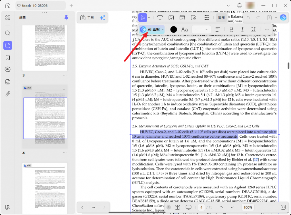Viewport: 291px width, 215px height.
Task: Open the notifications bell
Action: 239,6
